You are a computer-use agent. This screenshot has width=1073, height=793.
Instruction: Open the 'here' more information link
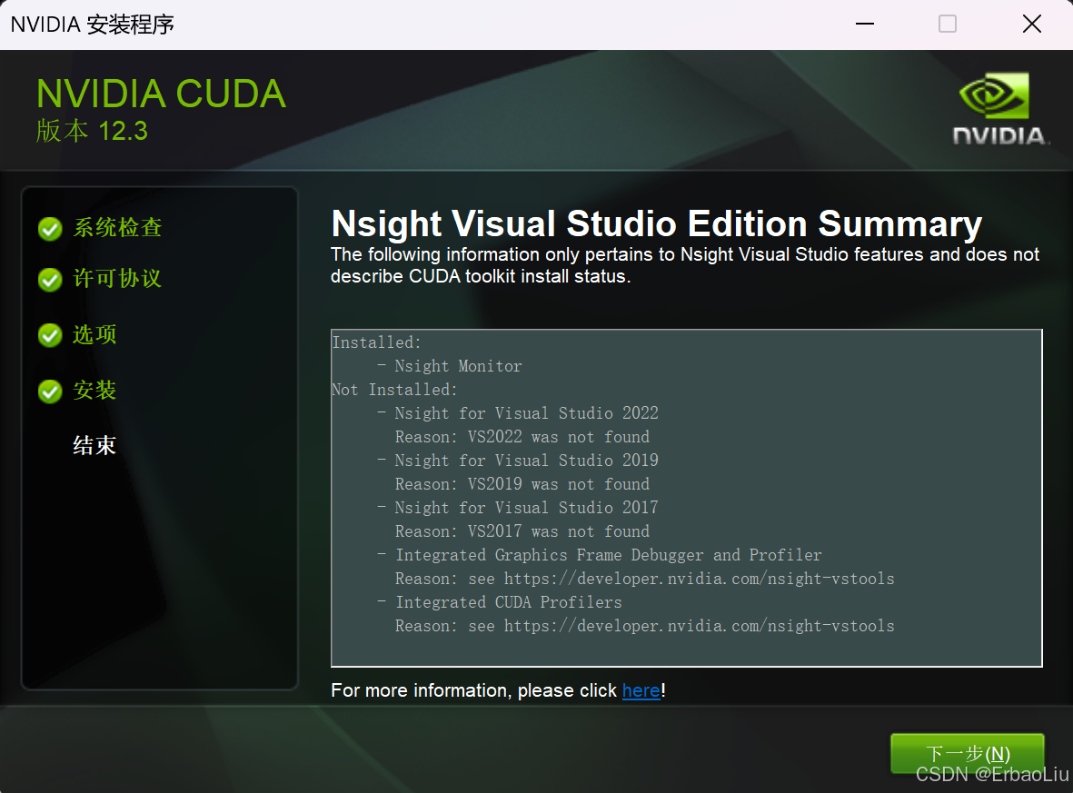(641, 690)
